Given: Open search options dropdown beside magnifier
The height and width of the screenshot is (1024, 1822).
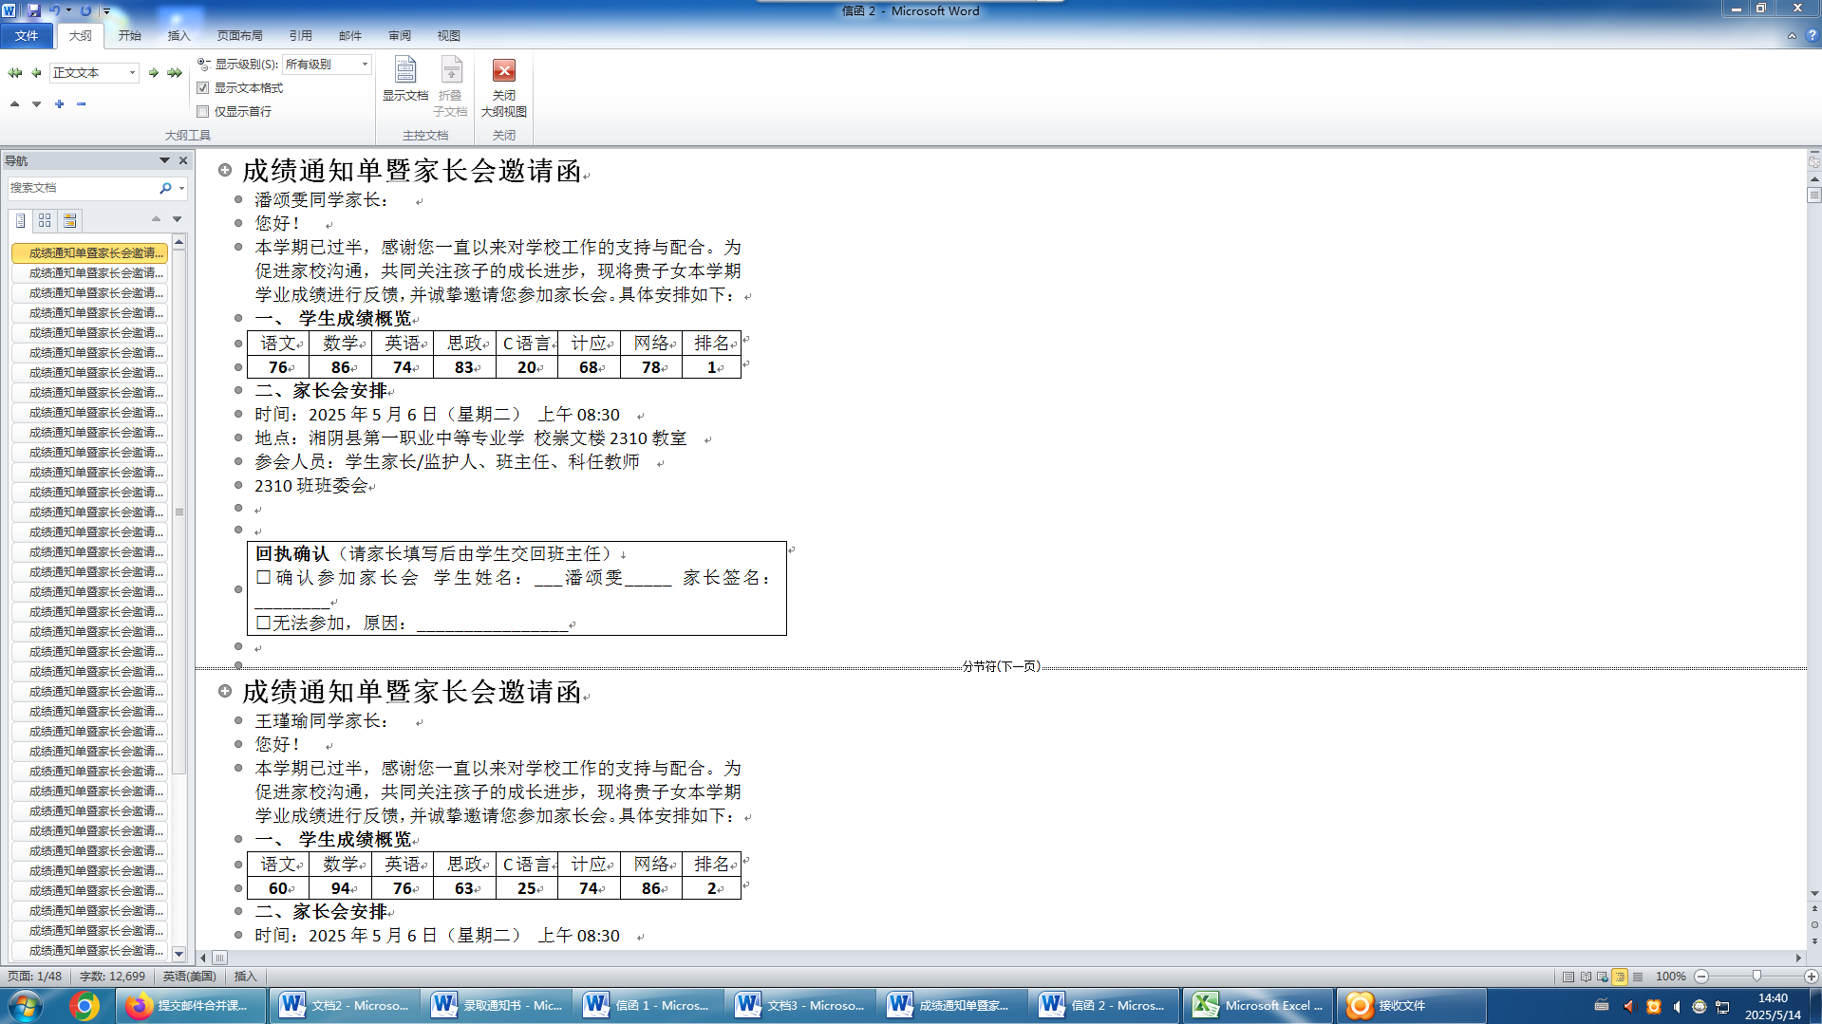Looking at the screenshot, I should (181, 188).
